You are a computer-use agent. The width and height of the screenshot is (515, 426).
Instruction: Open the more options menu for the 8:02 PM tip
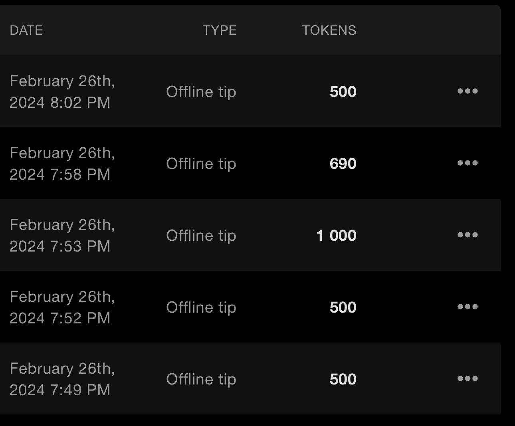467,91
